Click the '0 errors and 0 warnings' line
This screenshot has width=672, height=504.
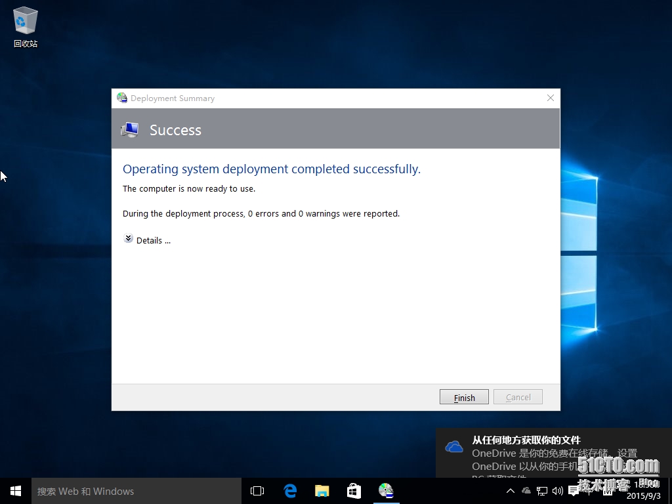click(x=261, y=214)
